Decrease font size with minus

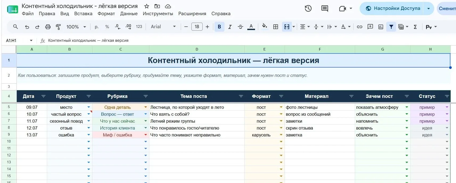click(x=186, y=27)
